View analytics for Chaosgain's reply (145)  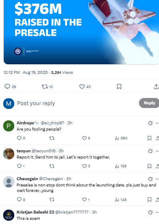121,199
